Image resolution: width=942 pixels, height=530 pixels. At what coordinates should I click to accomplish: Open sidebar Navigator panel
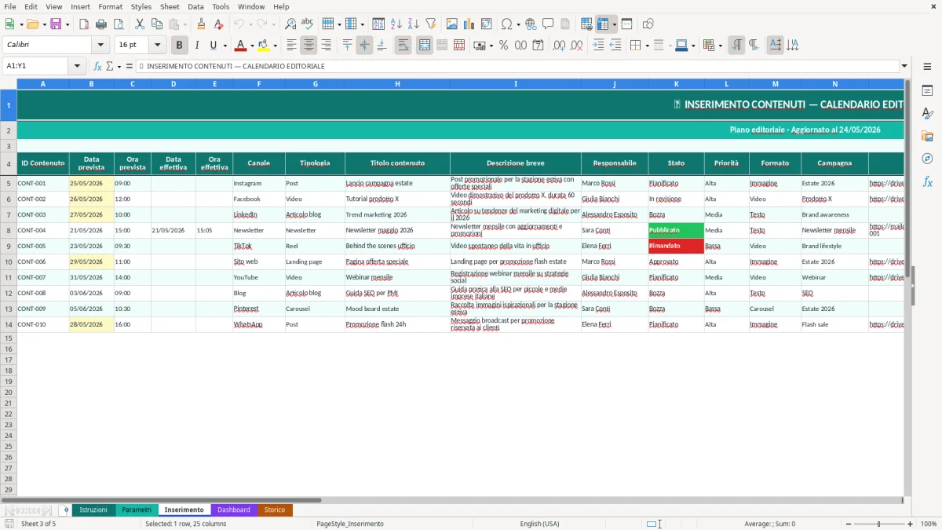[927, 159]
